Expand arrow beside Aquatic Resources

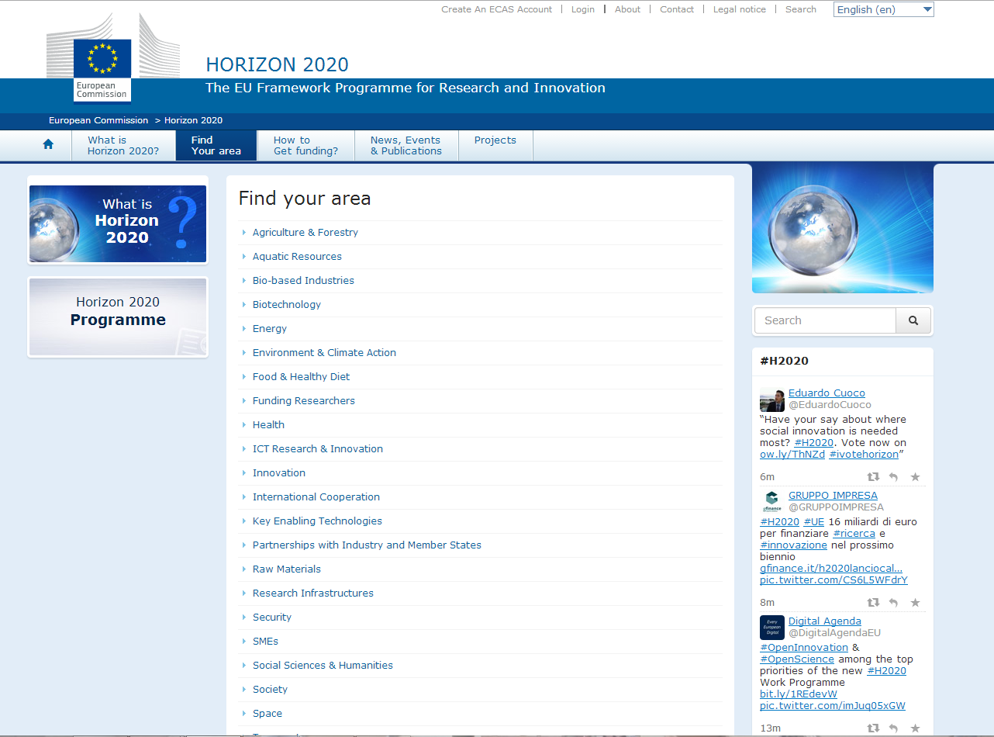[244, 257]
